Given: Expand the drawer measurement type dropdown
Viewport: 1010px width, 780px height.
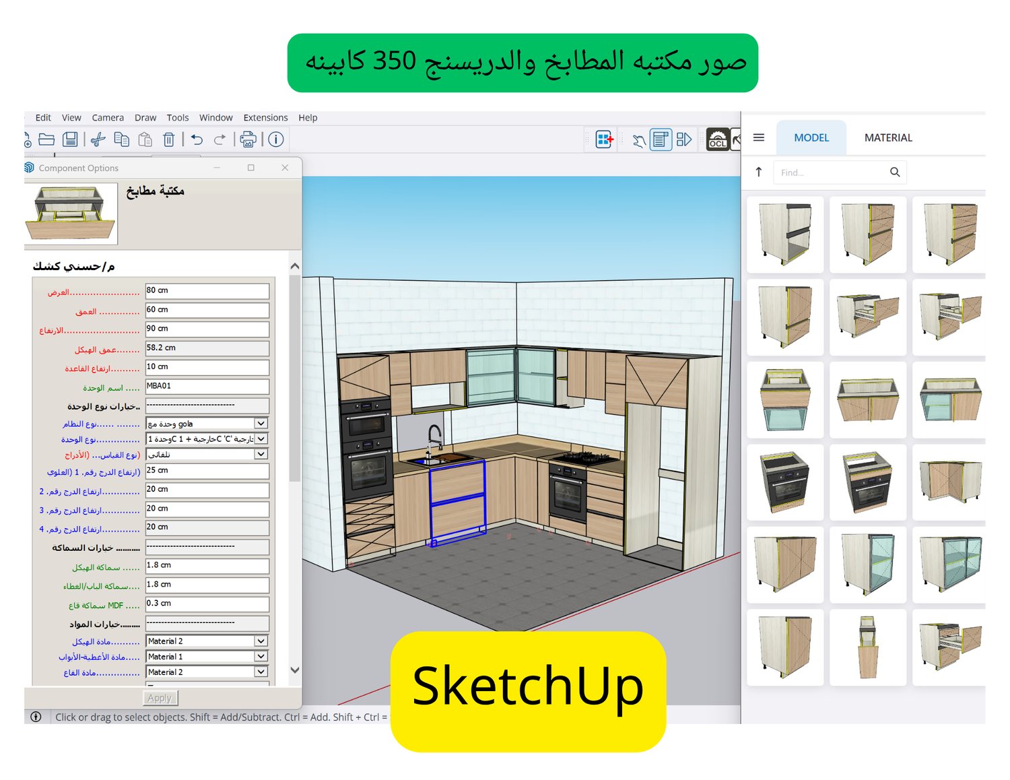Looking at the screenshot, I should pyautogui.click(x=261, y=455).
